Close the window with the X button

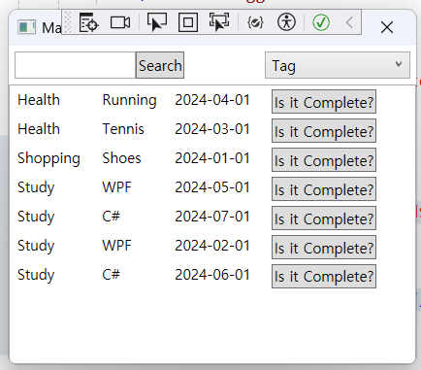point(387,27)
